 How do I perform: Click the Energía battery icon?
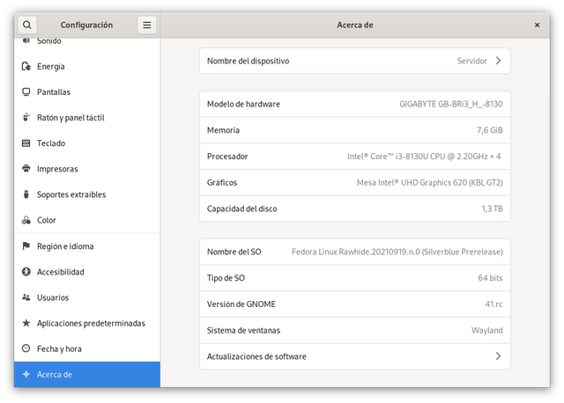(x=26, y=66)
